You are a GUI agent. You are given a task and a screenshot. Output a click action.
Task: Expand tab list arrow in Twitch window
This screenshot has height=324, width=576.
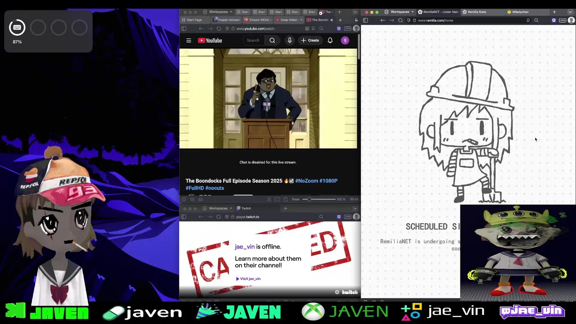(355, 208)
